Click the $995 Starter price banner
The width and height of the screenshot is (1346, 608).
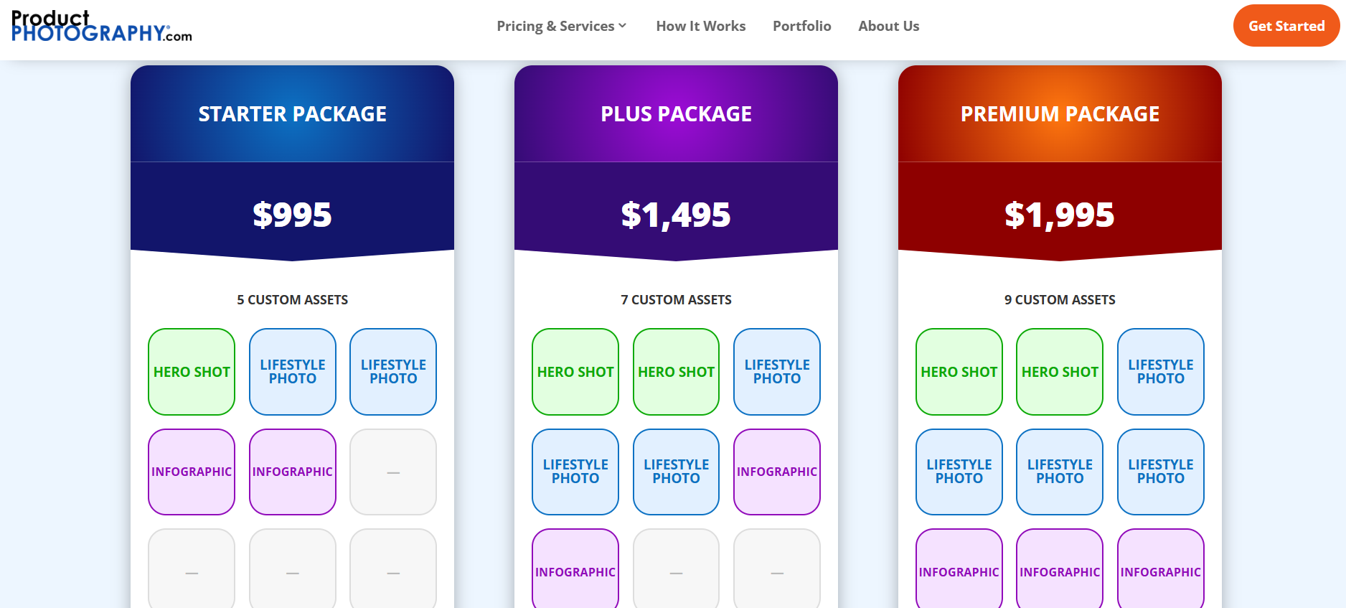pos(293,214)
